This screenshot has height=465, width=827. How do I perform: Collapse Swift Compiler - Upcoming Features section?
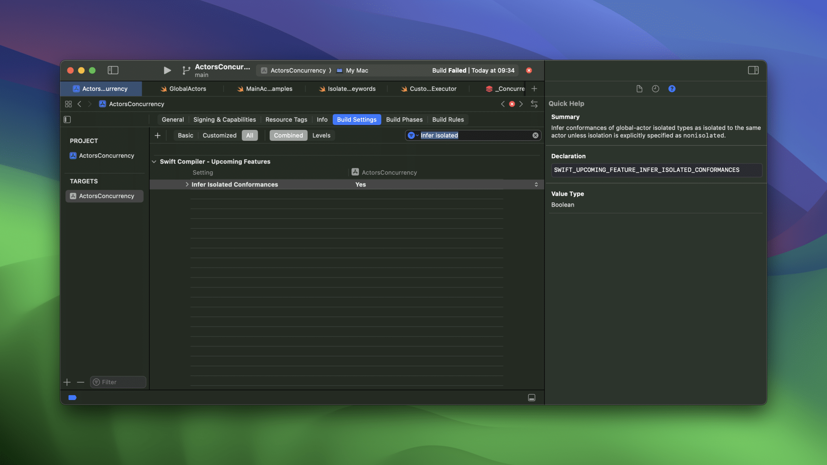(154, 161)
